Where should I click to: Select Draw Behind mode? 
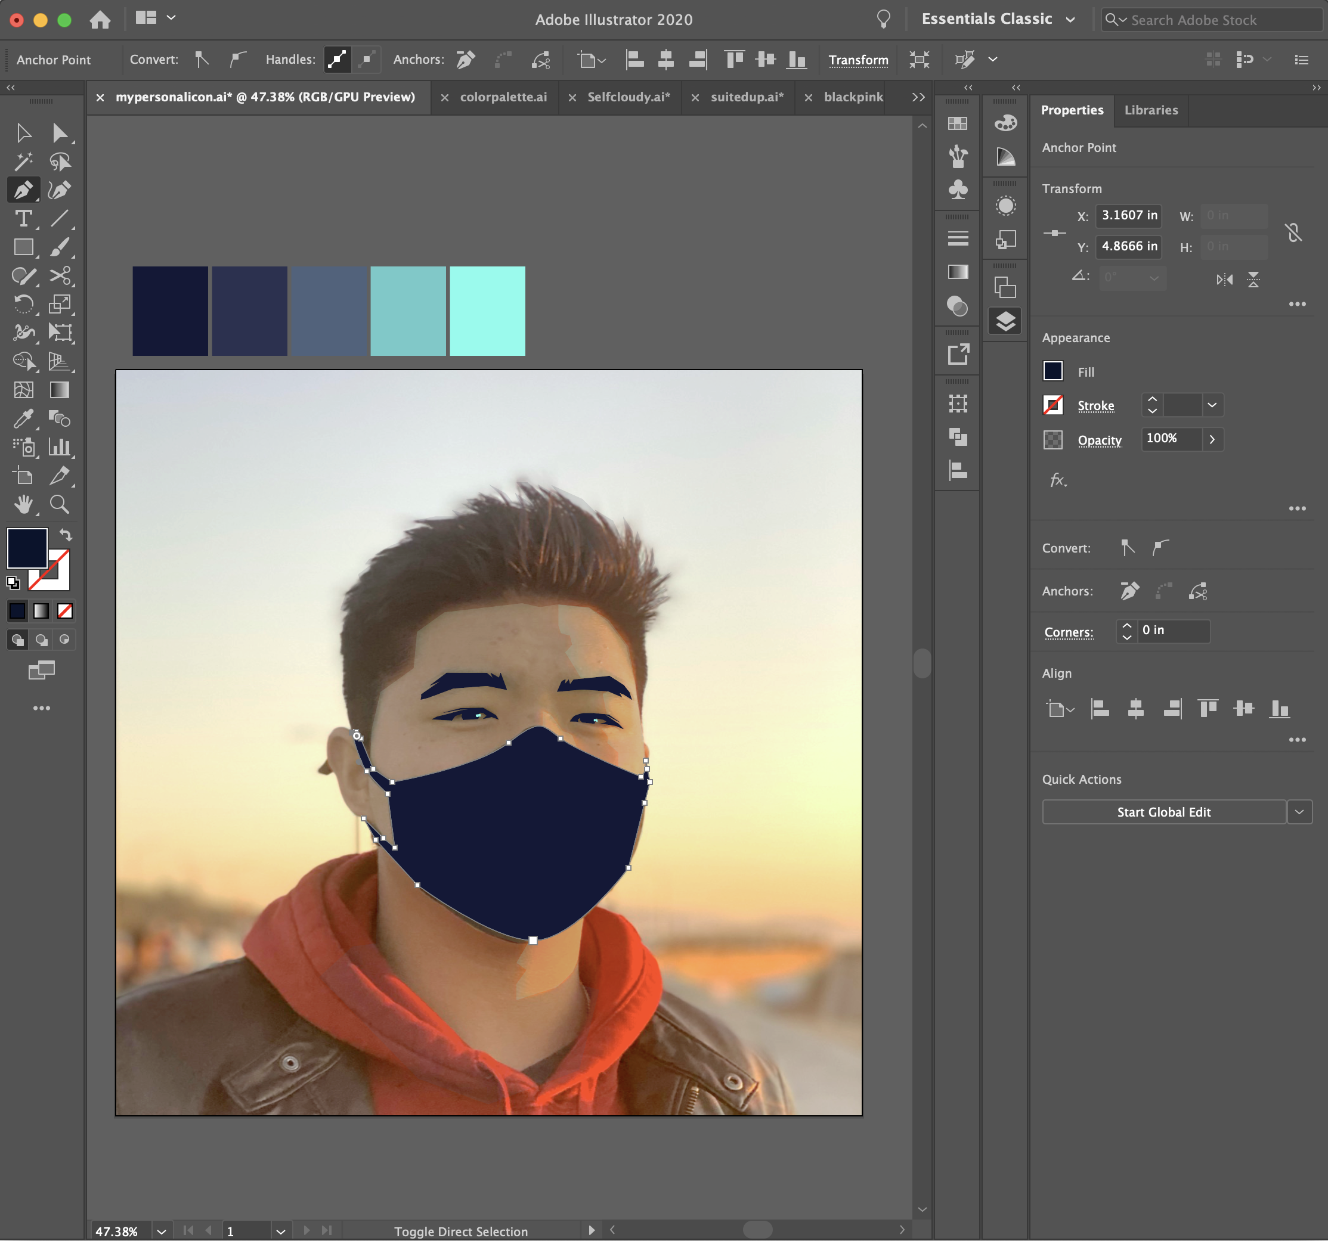click(x=41, y=640)
